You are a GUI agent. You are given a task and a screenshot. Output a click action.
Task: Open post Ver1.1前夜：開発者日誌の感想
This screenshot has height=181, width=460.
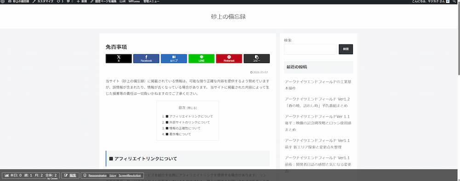(x=318, y=164)
